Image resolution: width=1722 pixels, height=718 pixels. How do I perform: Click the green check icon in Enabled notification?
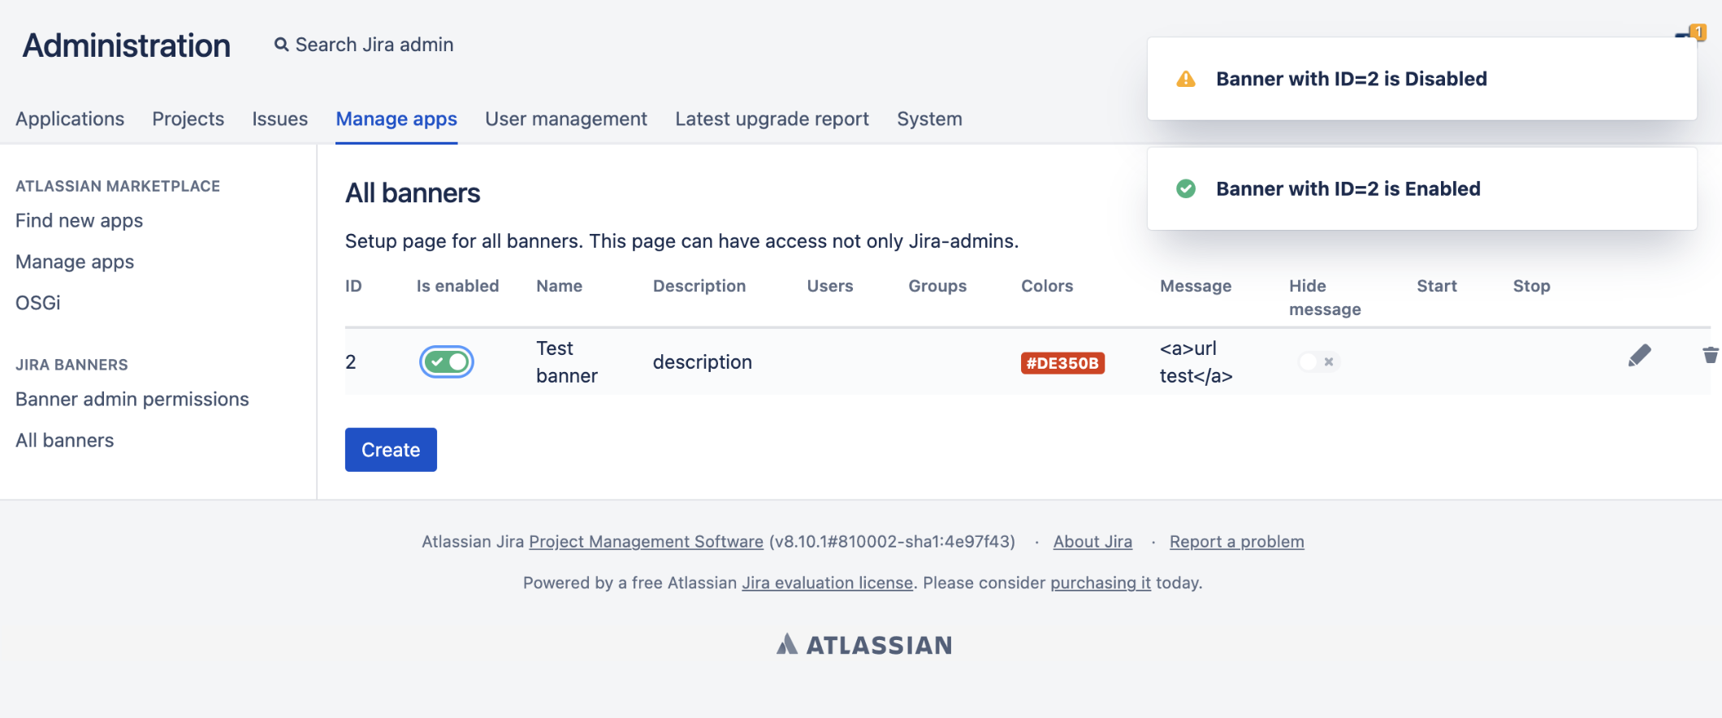coord(1186,188)
